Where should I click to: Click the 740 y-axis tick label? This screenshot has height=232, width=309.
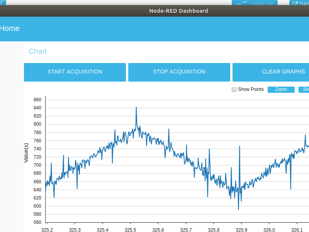(37, 149)
